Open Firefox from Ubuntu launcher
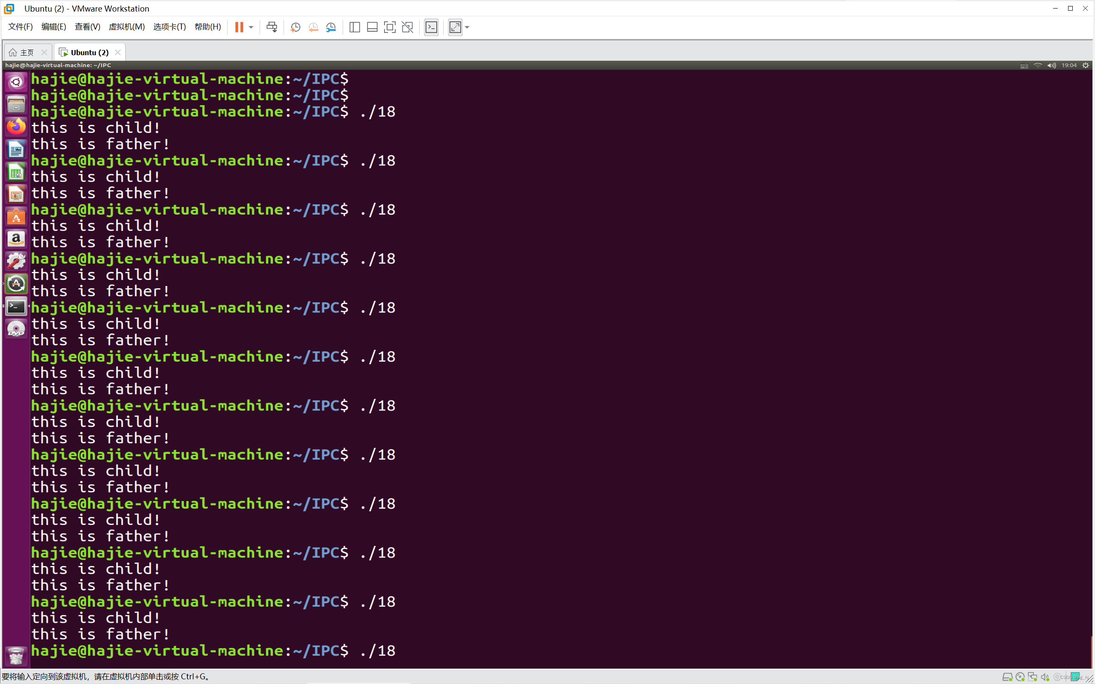Screen dimensions: 1095x684 pyautogui.click(x=16, y=127)
